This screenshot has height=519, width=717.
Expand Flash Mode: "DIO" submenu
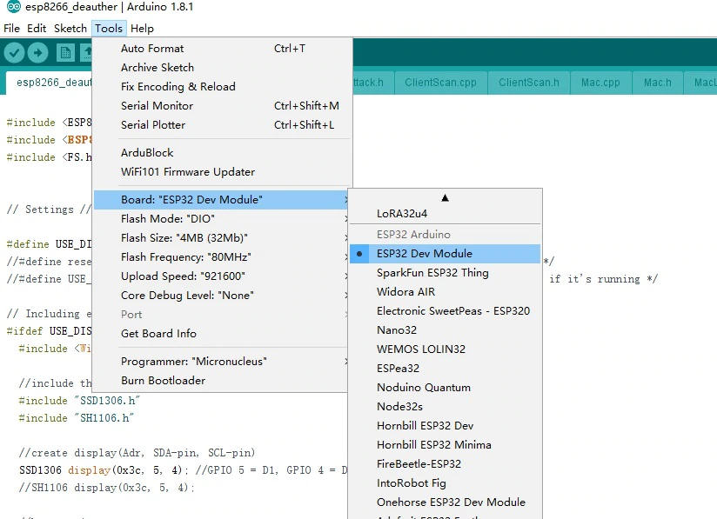coord(221,219)
